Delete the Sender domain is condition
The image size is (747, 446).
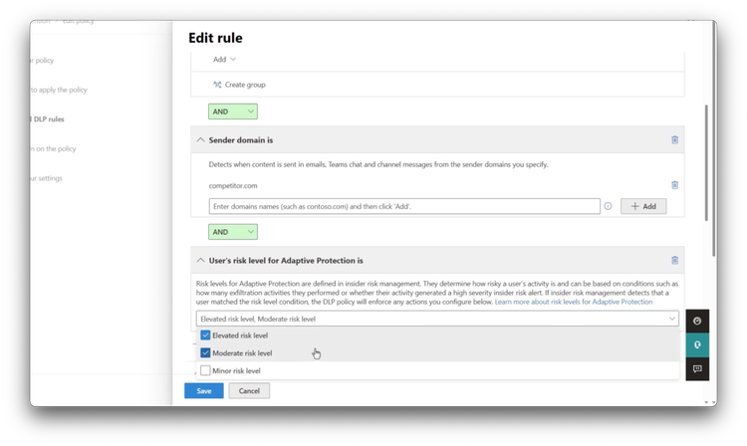[674, 140]
